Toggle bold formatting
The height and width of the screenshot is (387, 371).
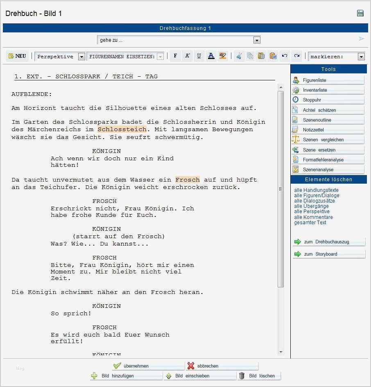[175, 56]
